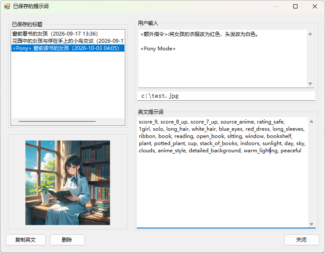Click the app icon in the title bar
The height and width of the screenshot is (253, 325).
tap(7, 6)
